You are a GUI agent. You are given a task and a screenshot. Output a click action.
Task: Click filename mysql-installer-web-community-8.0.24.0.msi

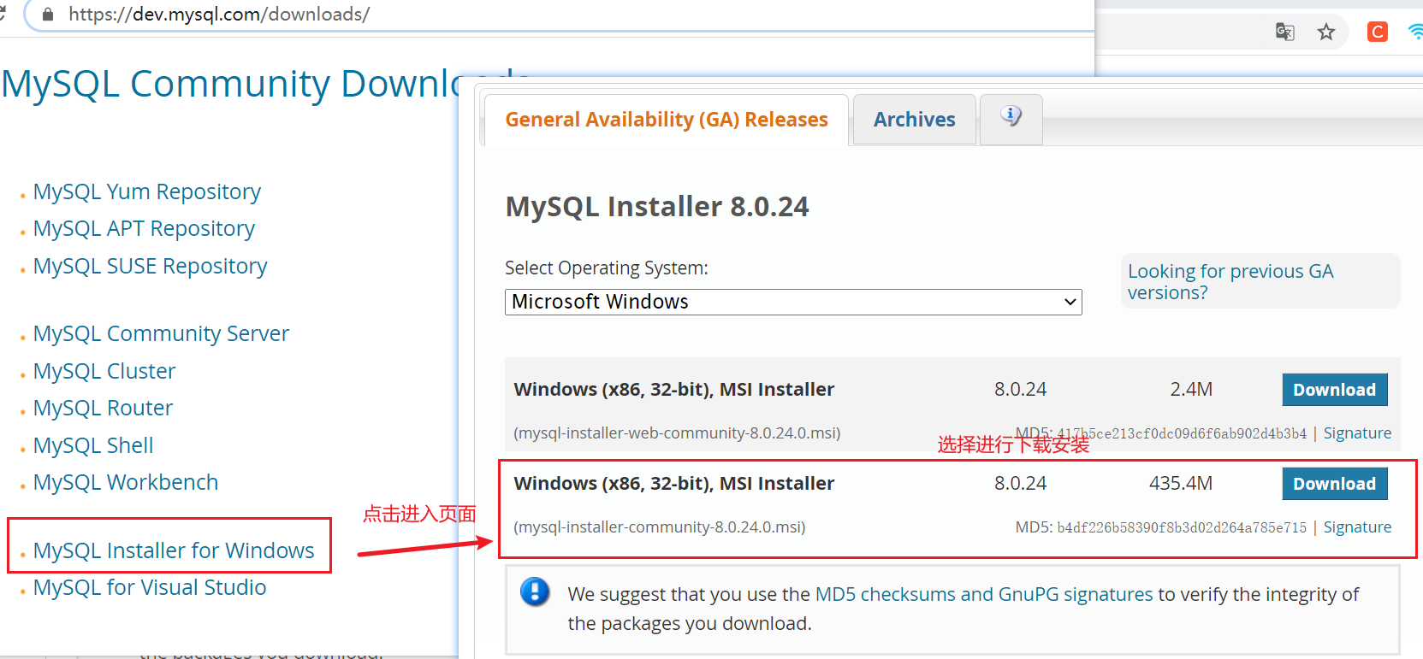point(677,433)
